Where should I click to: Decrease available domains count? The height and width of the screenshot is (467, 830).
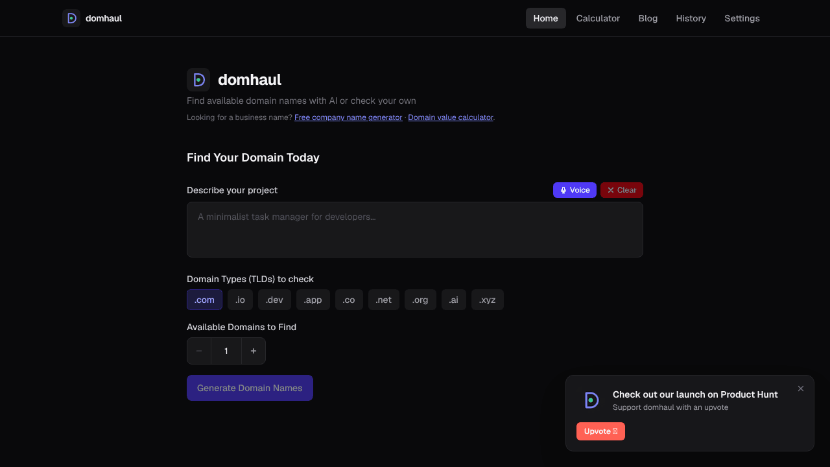199,351
